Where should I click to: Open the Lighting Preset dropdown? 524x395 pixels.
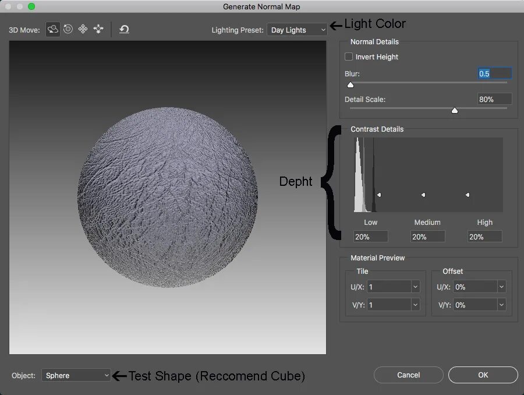coord(297,30)
